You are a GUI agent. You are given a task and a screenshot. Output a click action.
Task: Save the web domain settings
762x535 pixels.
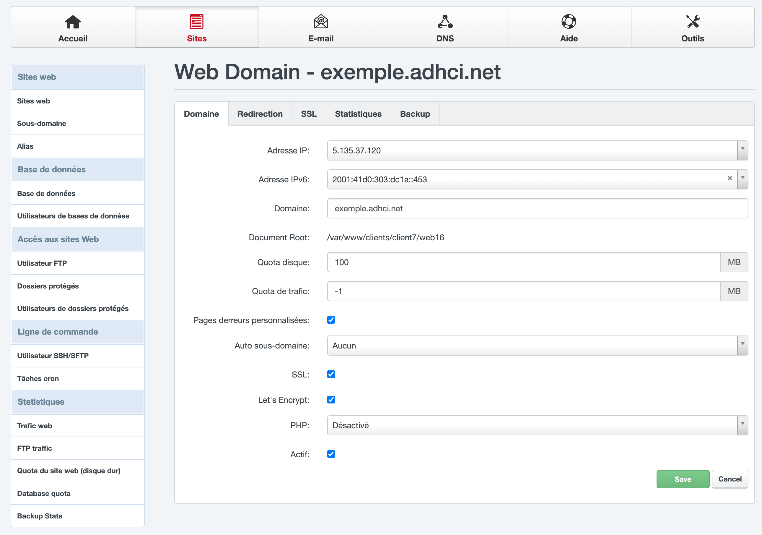(683, 479)
